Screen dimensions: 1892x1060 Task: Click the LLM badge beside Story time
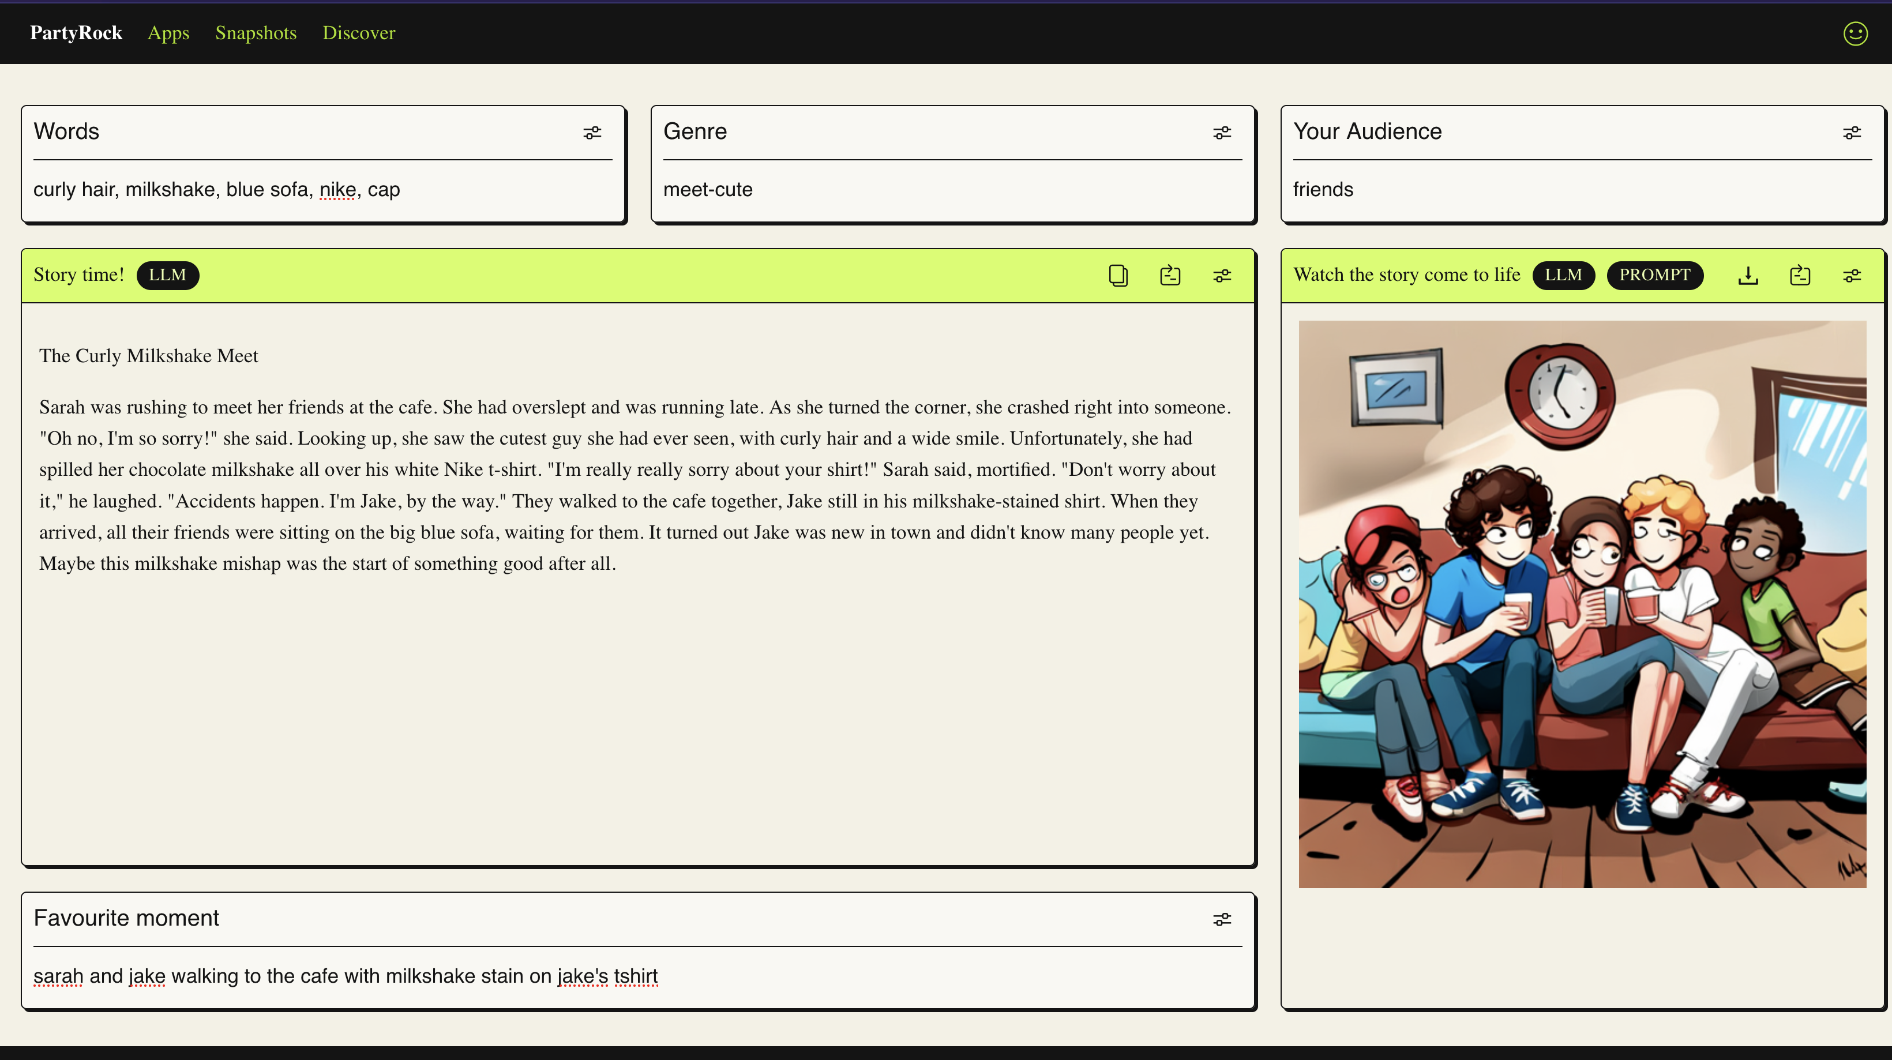coord(167,275)
